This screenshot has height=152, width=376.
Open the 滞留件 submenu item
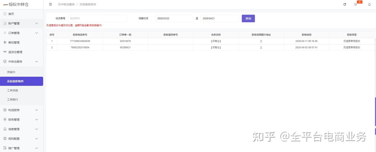21,72
